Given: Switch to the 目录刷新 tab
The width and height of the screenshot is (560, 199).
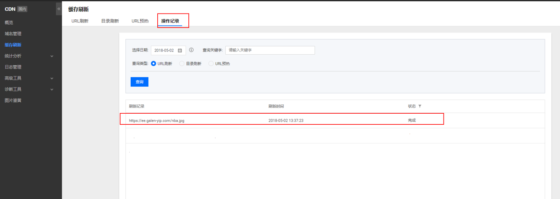Looking at the screenshot, I should (x=110, y=21).
